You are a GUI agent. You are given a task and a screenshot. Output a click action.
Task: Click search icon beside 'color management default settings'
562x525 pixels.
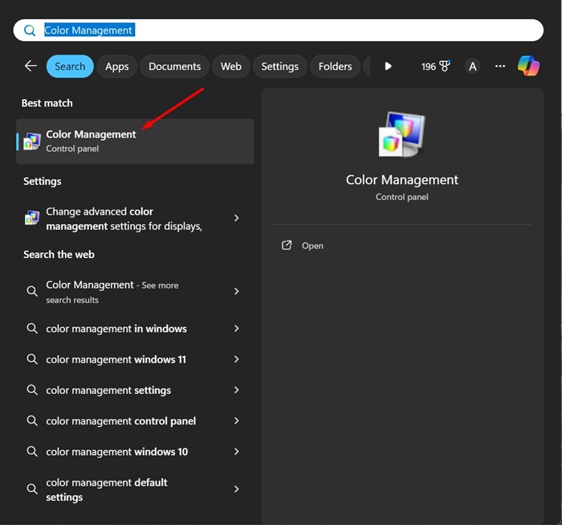[32, 489]
